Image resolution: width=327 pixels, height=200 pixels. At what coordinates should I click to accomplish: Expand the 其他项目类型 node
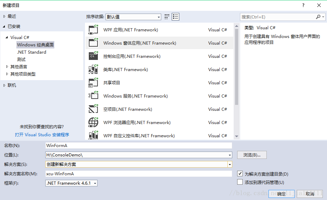click(7, 74)
